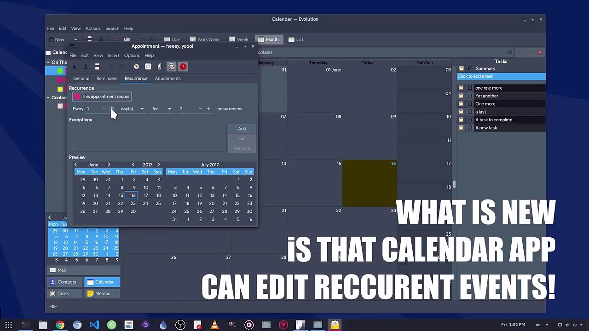The image size is (589, 331).
Task: Open the 'for' recurrence ending dropdown
Action: (x=162, y=109)
